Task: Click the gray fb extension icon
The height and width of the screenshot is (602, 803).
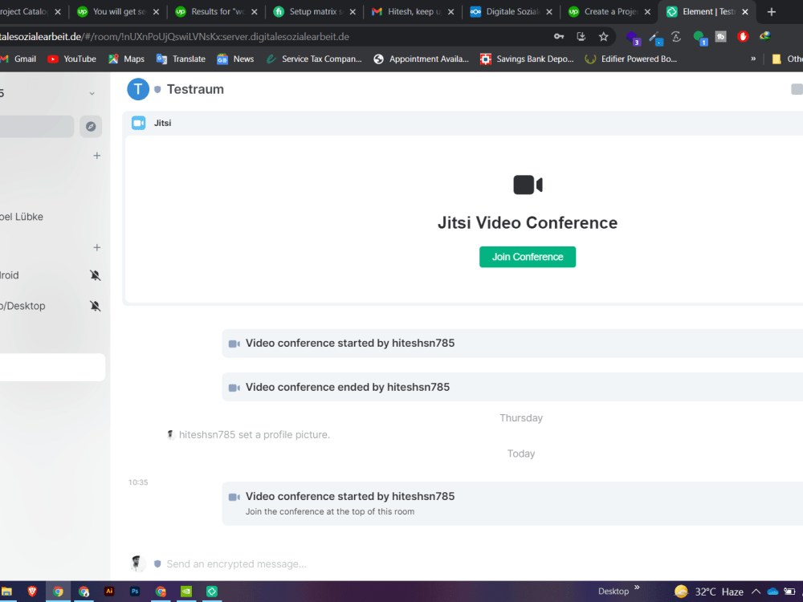Action: pyautogui.click(x=720, y=36)
